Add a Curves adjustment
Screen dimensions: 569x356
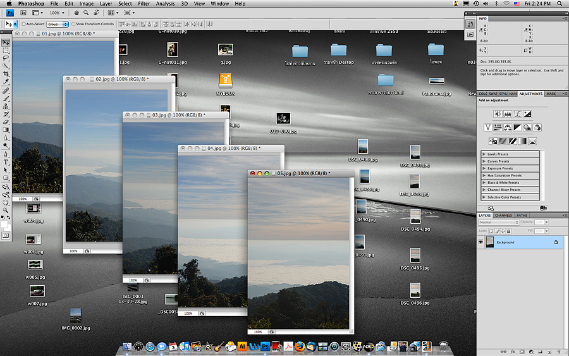point(517,114)
